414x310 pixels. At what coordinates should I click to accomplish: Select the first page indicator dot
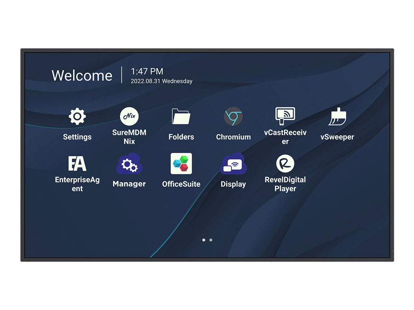(204, 240)
